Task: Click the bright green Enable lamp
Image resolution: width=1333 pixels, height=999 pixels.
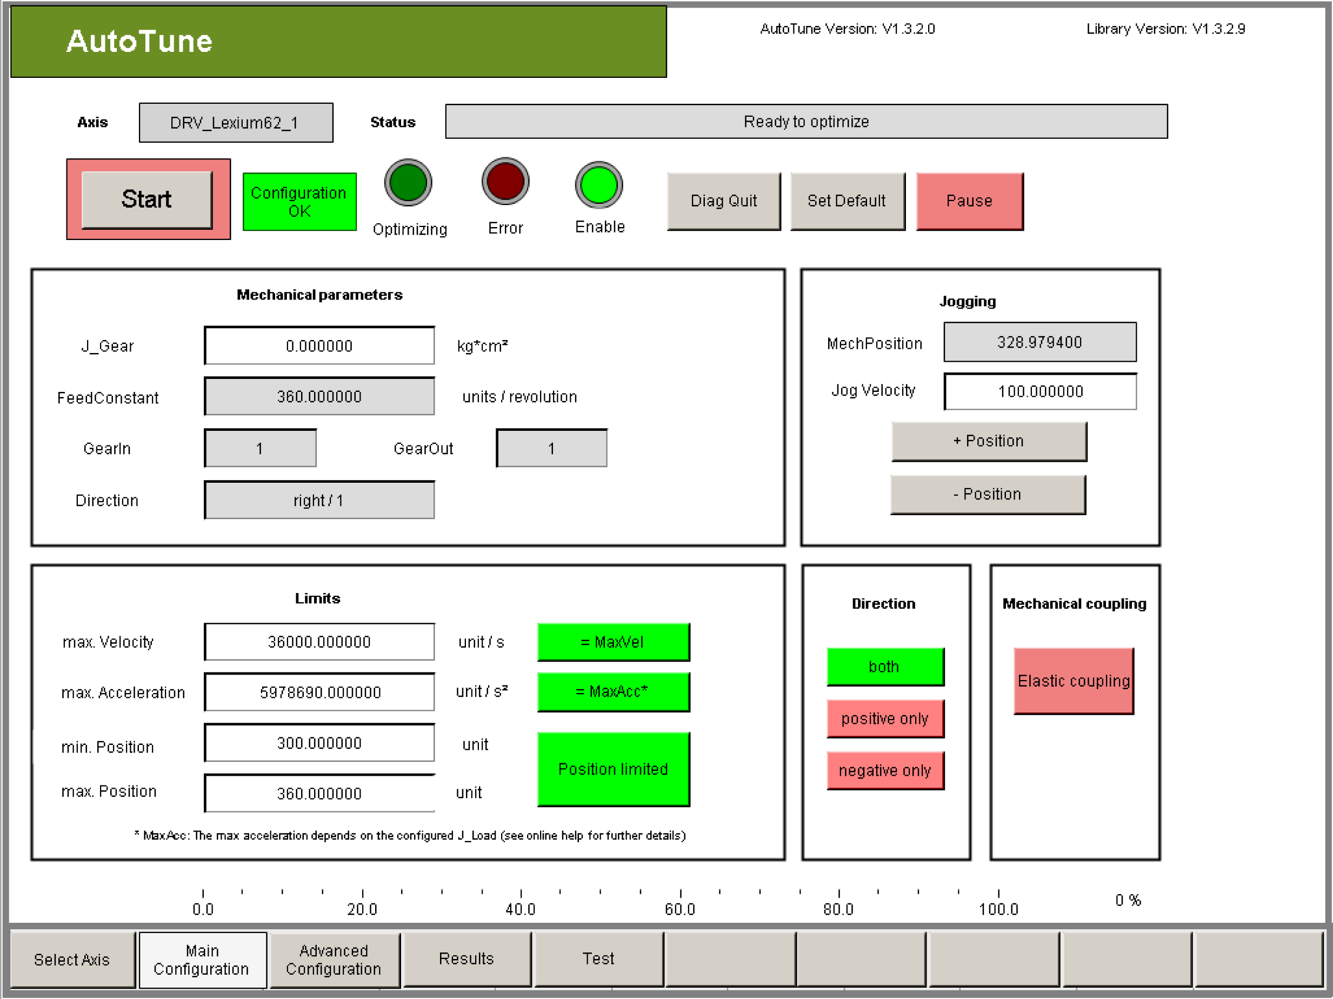Action: click(598, 184)
